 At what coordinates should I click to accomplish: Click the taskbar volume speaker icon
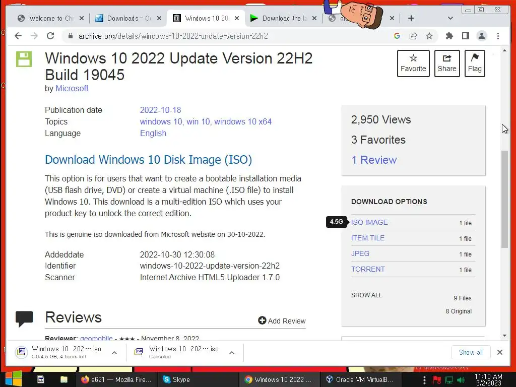click(461, 380)
